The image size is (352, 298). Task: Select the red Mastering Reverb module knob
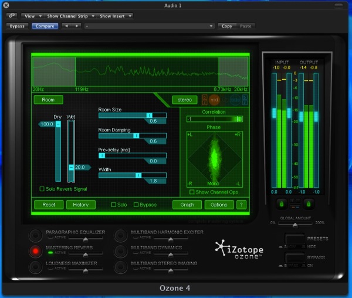tap(35, 251)
